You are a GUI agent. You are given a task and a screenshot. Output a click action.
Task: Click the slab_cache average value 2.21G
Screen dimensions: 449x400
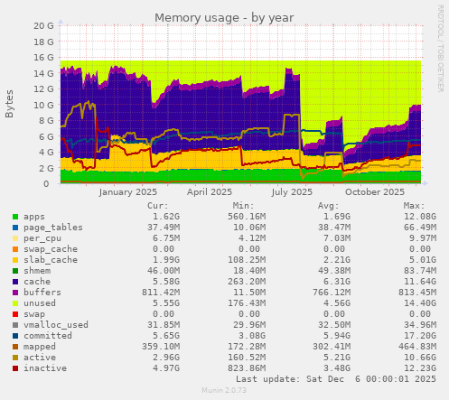pos(337,260)
